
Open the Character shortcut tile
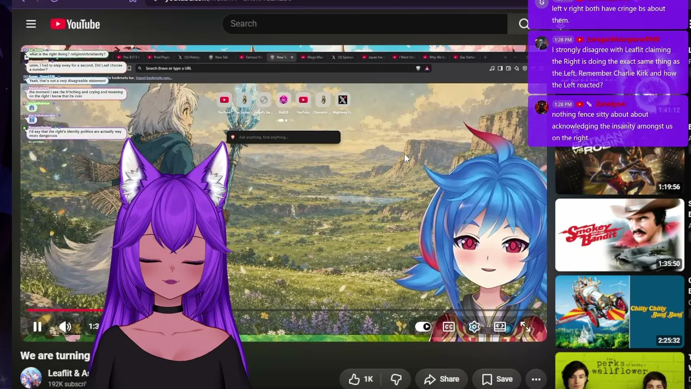click(323, 100)
